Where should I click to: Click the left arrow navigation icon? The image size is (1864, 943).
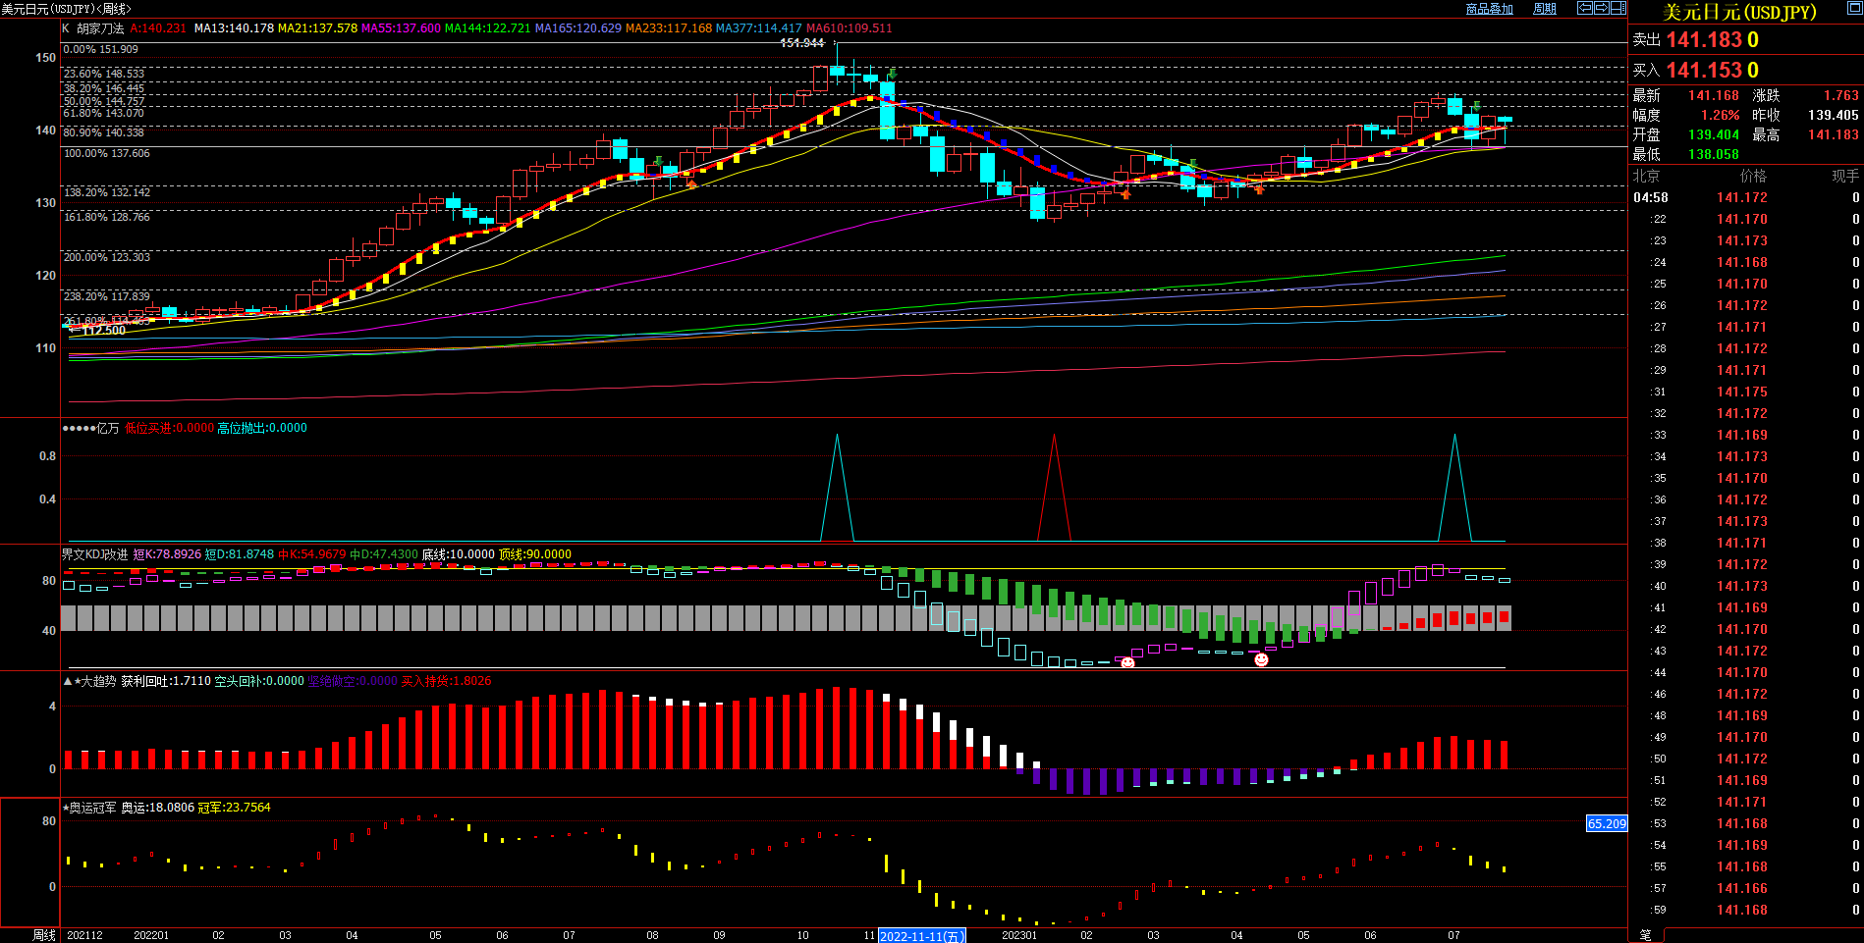[x=1584, y=8]
